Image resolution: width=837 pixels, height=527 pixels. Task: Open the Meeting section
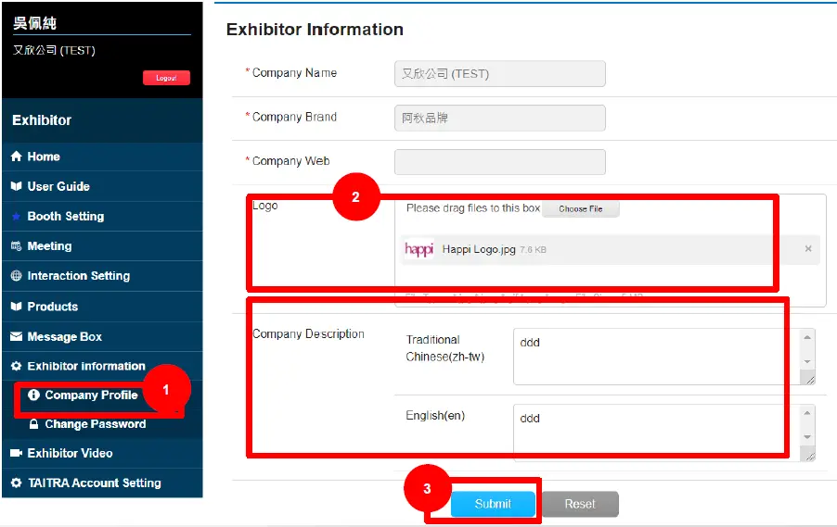tap(102, 246)
